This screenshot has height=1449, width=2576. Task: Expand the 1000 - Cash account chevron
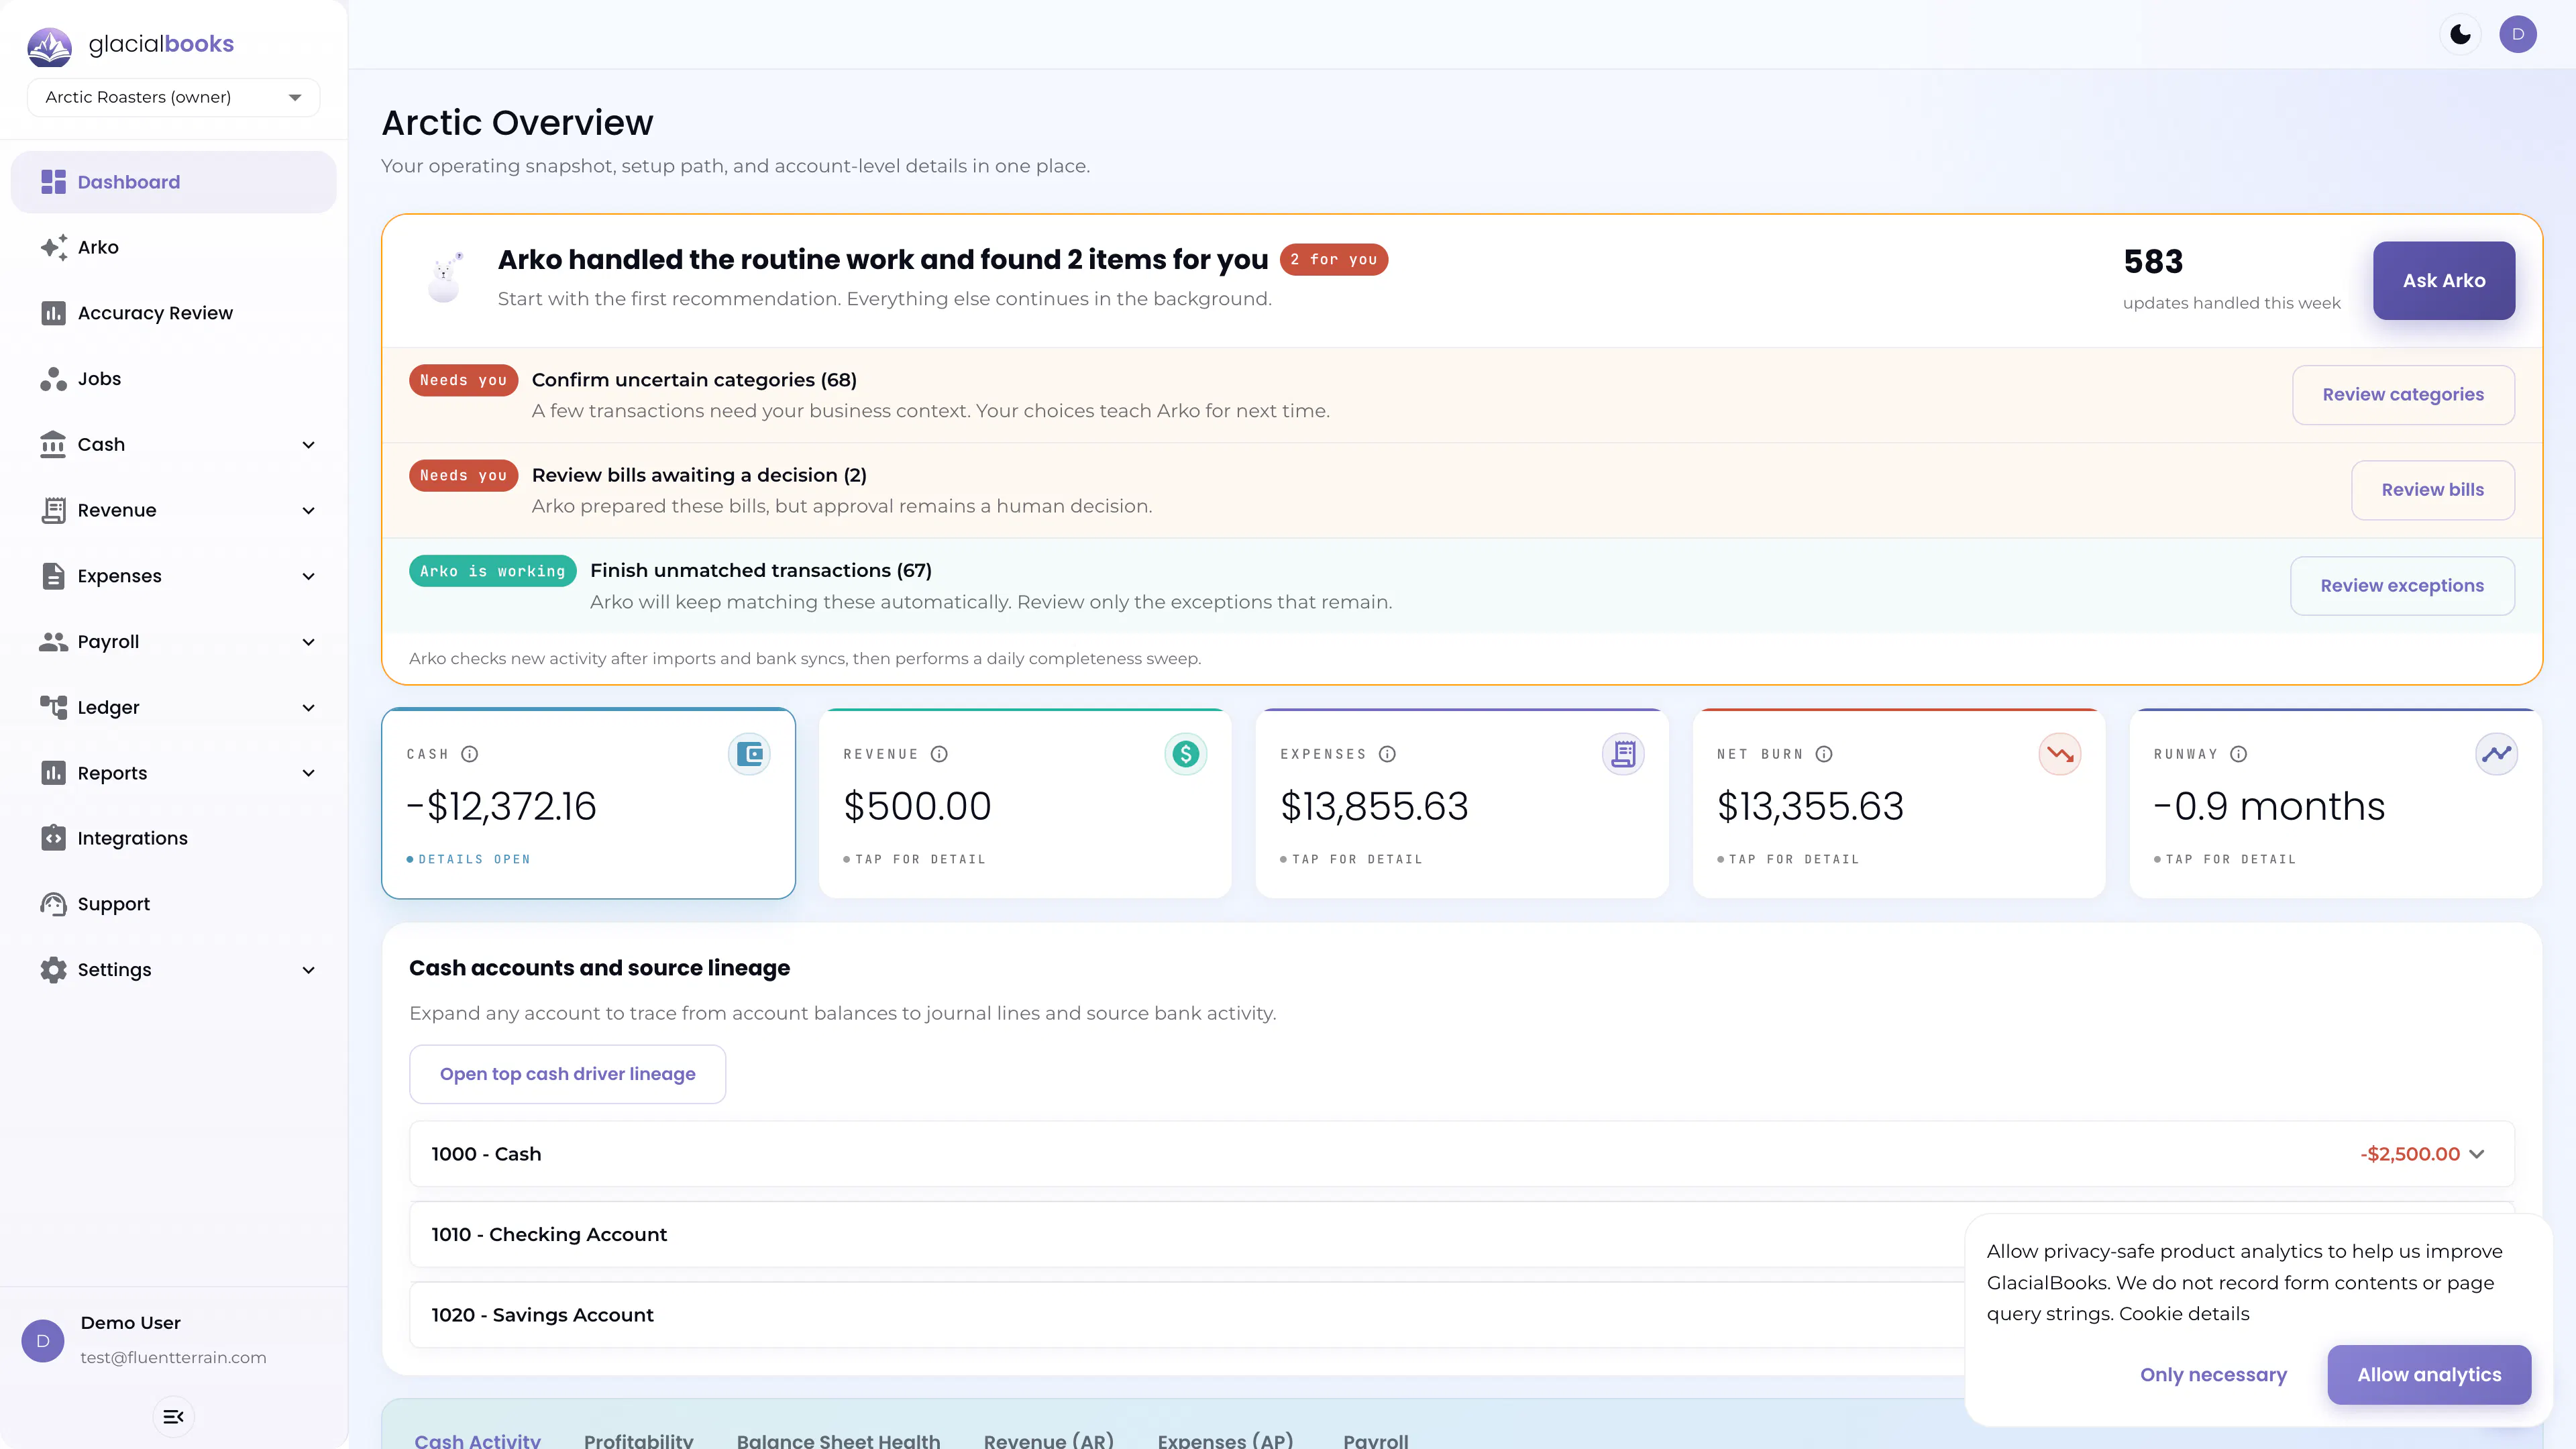pos(2477,1154)
